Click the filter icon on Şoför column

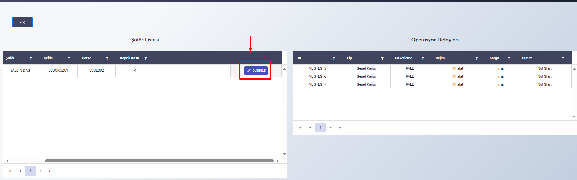tap(31, 58)
